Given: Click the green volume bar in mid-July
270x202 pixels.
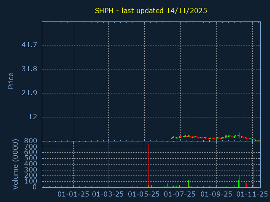Looking at the screenshot, I should click(x=188, y=183).
